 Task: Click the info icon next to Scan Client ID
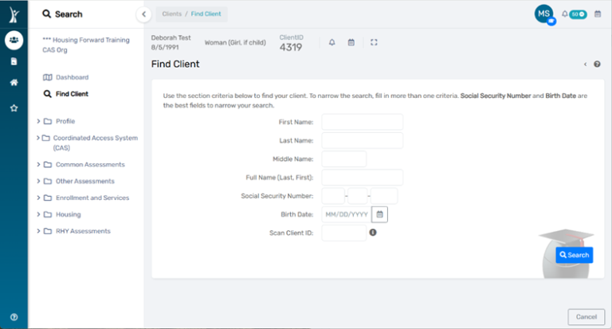click(373, 233)
